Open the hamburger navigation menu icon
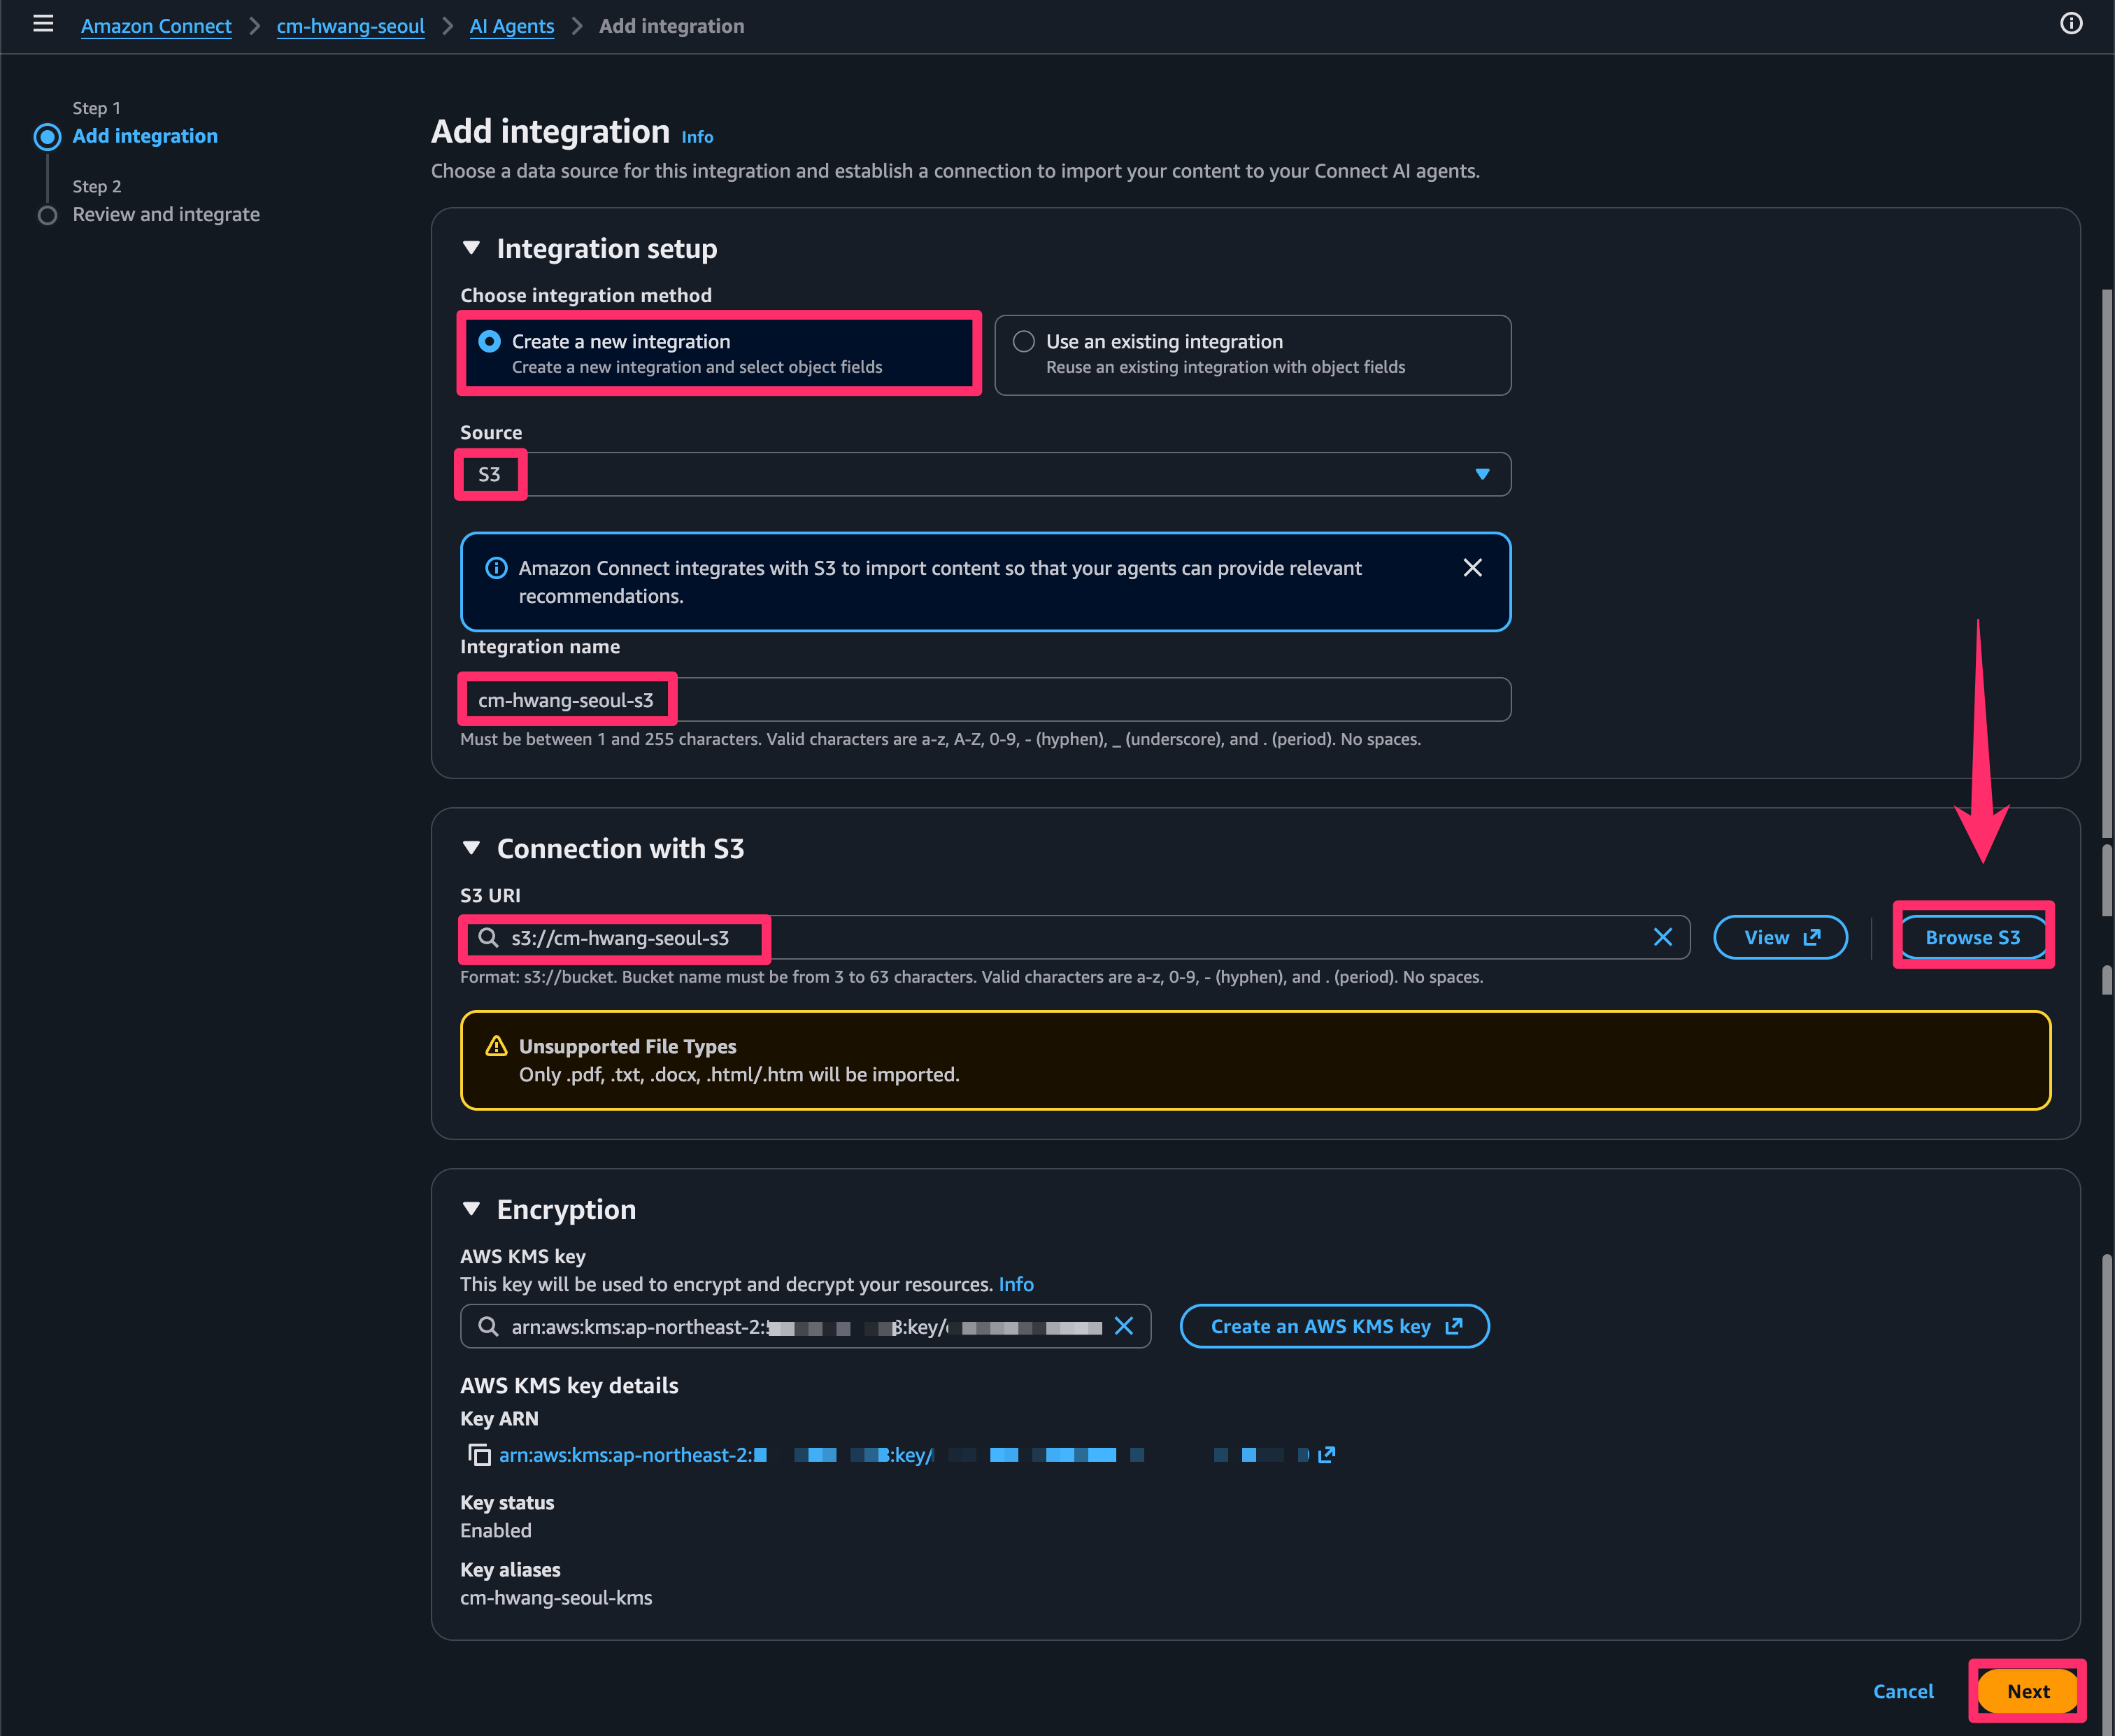Image resolution: width=2115 pixels, height=1736 pixels. [x=43, y=24]
